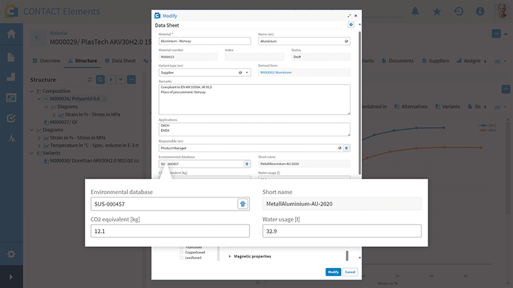Click the help icon in Data Sheet header
The width and height of the screenshot is (513, 288).
point(351,24)
